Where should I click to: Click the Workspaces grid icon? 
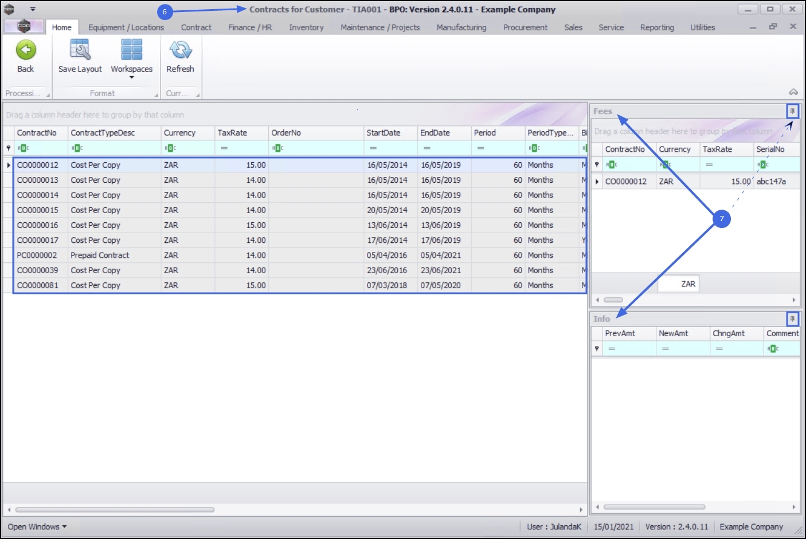click(131, 50)
